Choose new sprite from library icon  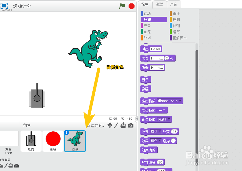[x=110, y=125]
